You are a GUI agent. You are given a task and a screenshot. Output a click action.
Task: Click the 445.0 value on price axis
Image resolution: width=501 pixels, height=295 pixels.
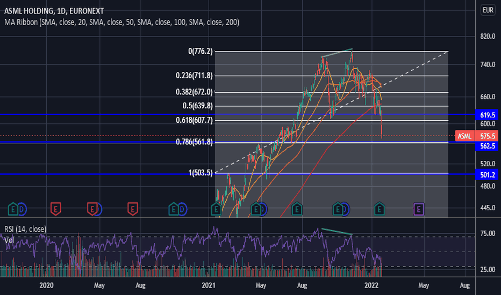[x=488, y=208]
